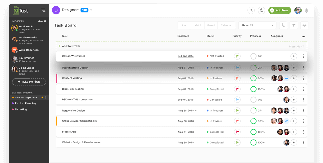Switch to the Board view tab
Viewport: 323px width, 163px height.
pyautogui.click(x=211, y=25)
